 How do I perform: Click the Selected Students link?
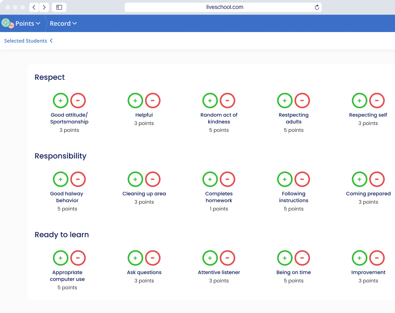[25, 41]
